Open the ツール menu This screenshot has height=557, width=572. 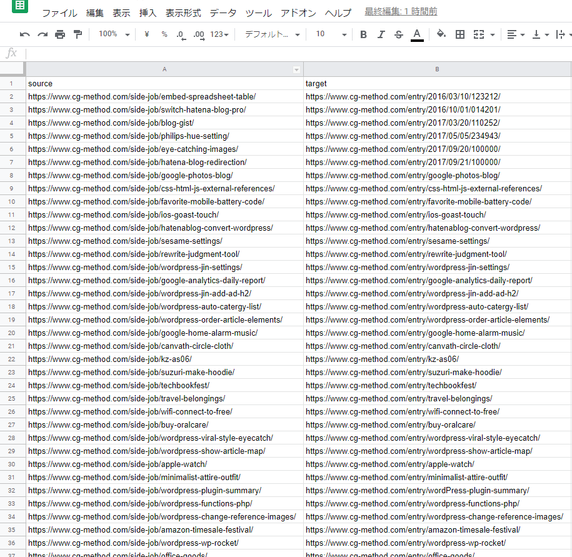258,13
